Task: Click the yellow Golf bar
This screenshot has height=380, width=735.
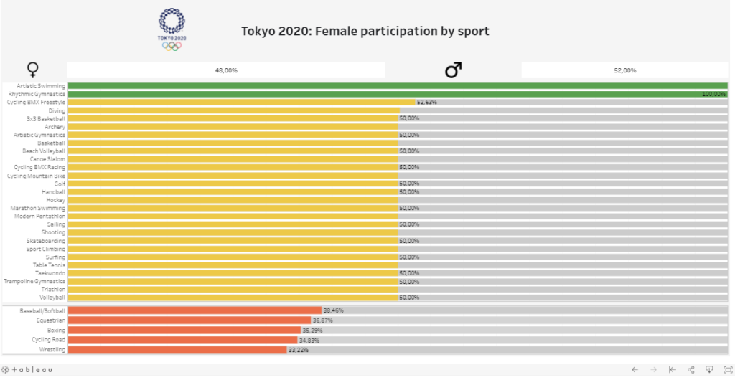Action: coord(233,184)
